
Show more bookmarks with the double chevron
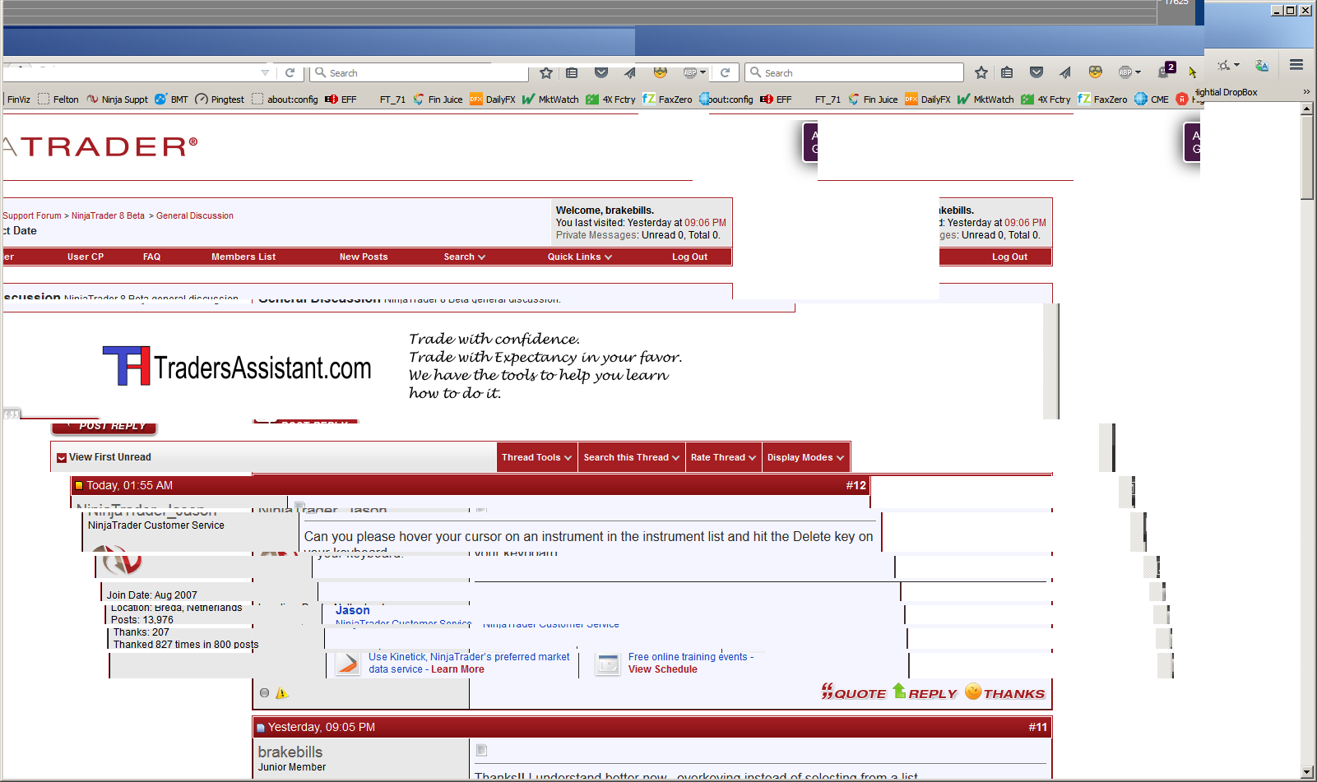pyautogui.click(x=1305, y=92)
